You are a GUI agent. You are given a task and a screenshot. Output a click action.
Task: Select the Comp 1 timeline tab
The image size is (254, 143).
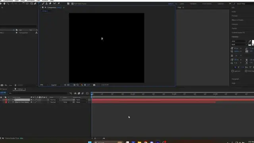(20, 89)
